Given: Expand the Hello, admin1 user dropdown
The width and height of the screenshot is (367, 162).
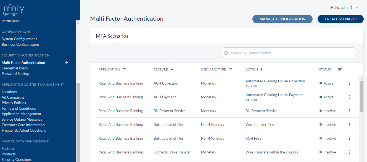Looking at the screenshot, I should [x=345, y=7].
